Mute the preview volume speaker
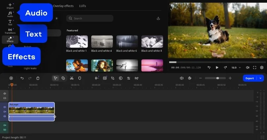This screenshot has width=267, height=140. [x=248, y=68]
